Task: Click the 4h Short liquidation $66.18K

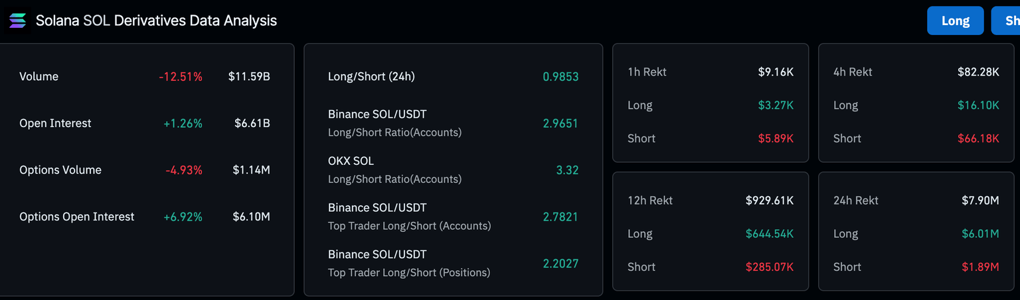Action: [978, 138]
